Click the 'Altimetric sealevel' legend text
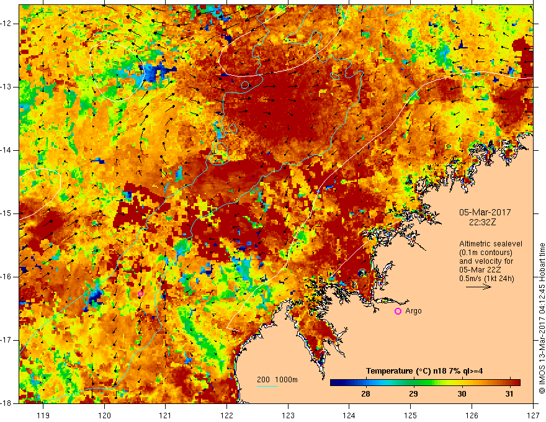This screenshot has width=546, height=422. (491, 244)
